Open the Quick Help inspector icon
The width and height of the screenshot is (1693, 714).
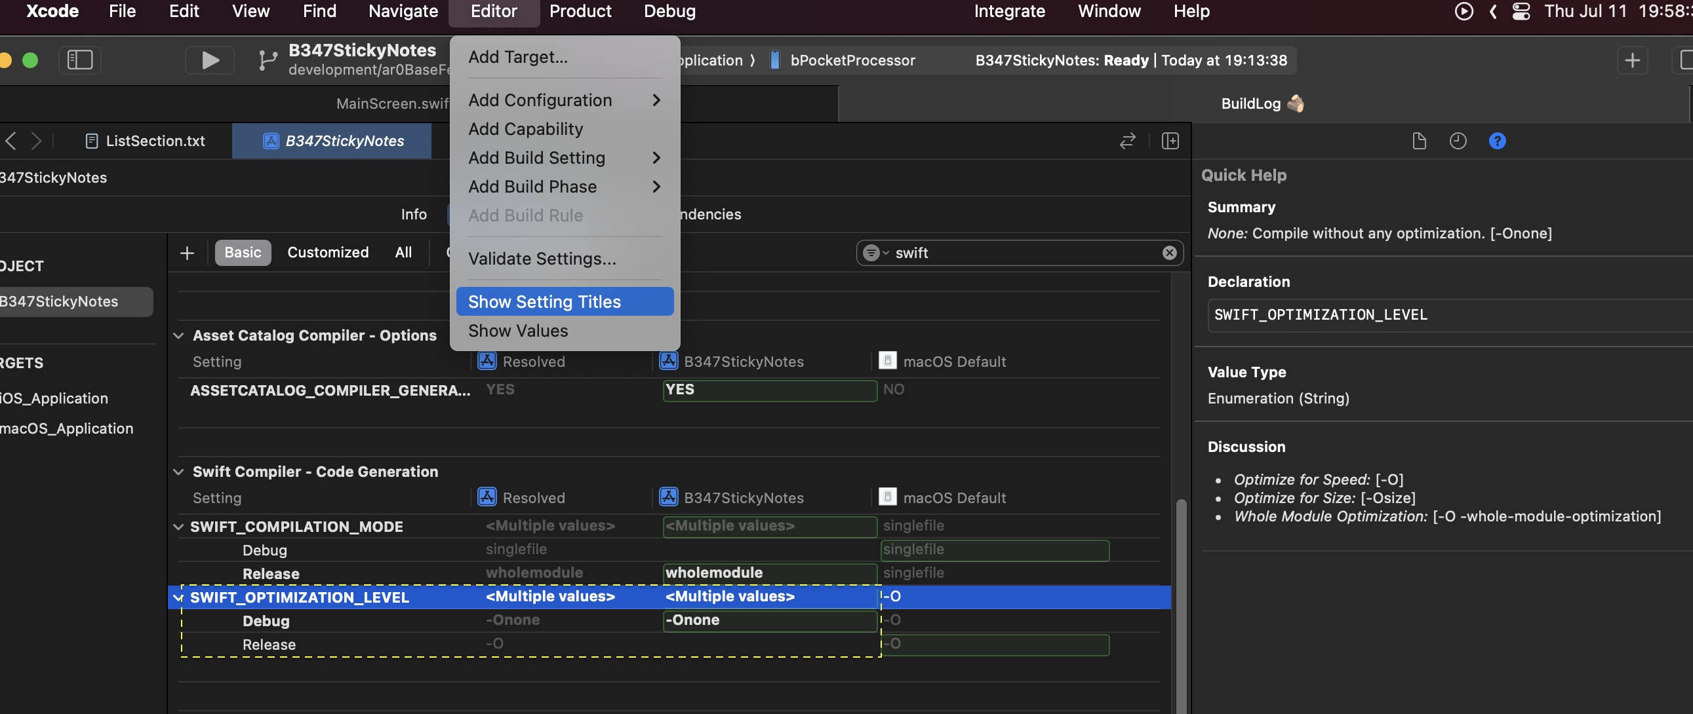pyautogui.click(x=1496, y=141)
